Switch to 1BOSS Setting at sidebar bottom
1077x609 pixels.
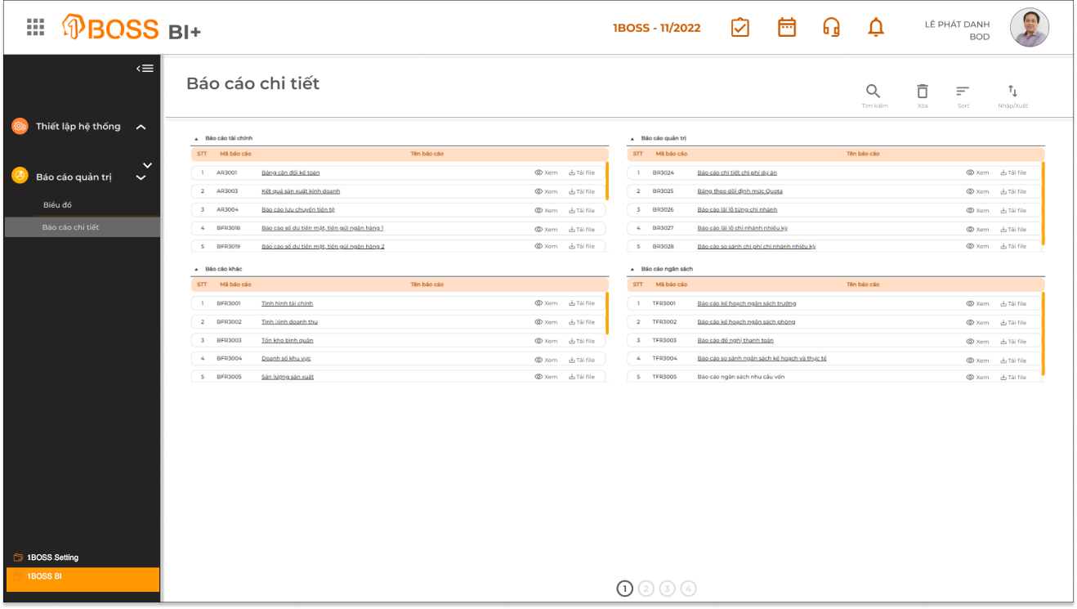pos(52,558)
